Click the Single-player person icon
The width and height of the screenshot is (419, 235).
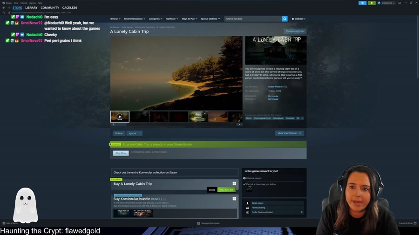(248, 203)
